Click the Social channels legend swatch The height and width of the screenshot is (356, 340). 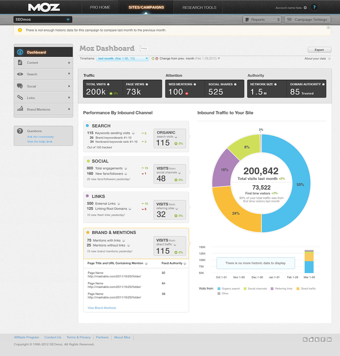tap(245, 289)
